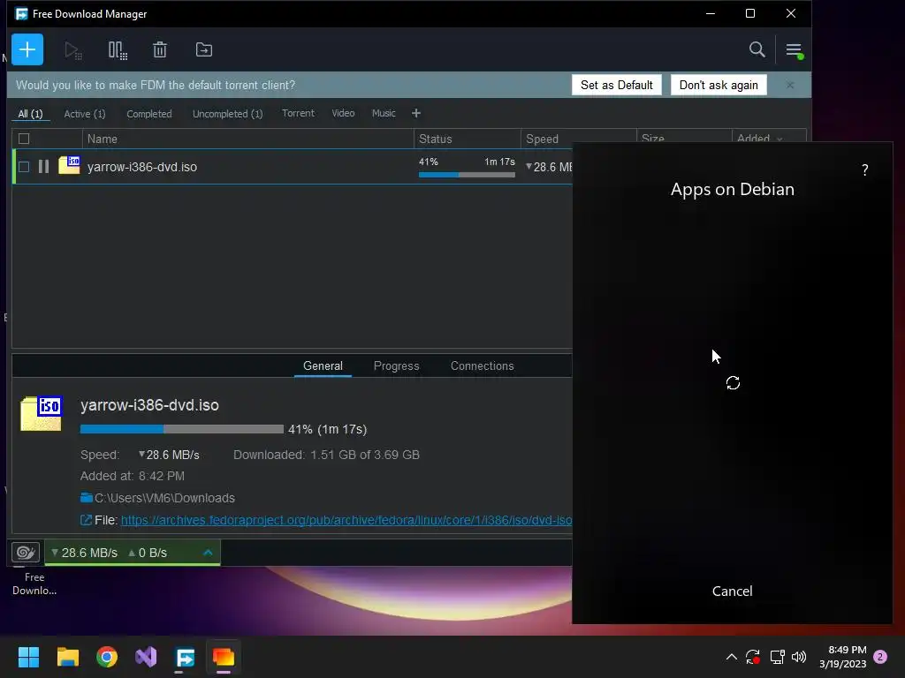This screenshot has width=905, height=678.
Task: Tick the select-all checkbox in table header
Action: [x=24, y=139]
